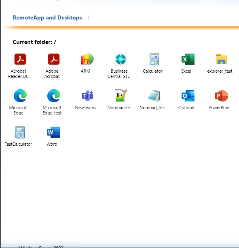
Task: Open the explorer_test folder icon
Action: point(222,59)
